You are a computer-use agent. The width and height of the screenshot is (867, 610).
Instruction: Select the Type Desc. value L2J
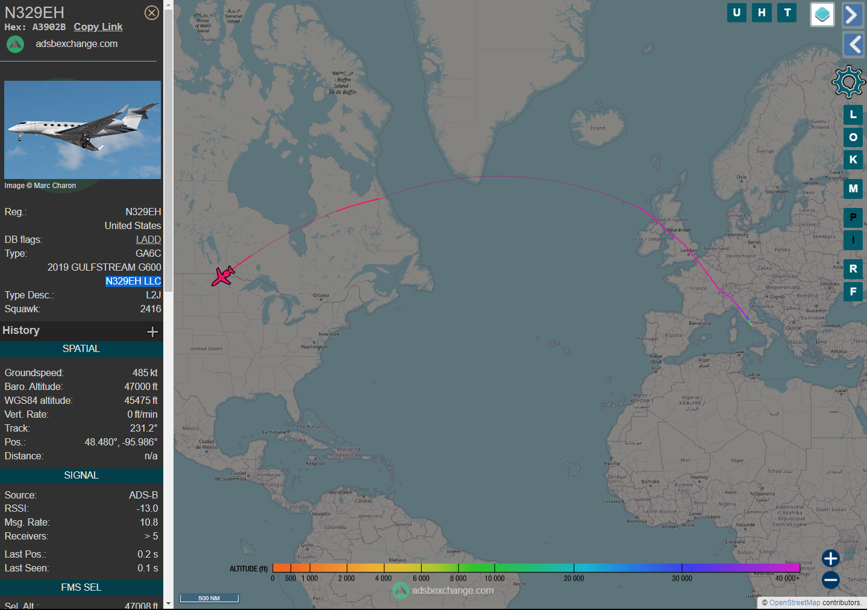coord(154,295)
